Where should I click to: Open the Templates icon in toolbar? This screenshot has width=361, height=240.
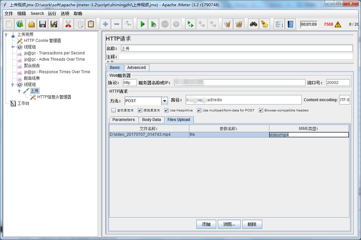point(20,24)
